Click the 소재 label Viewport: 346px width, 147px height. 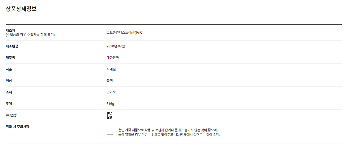click(x=9, y=92)
